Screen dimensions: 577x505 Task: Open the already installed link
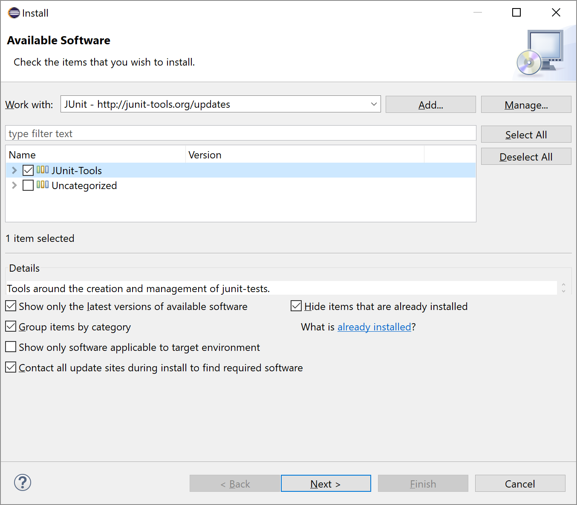[x=374, y=327]
